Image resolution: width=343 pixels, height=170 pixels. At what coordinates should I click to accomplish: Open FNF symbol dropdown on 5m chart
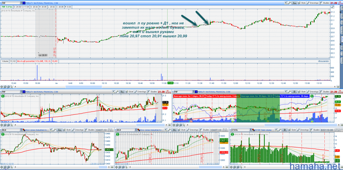21,92
